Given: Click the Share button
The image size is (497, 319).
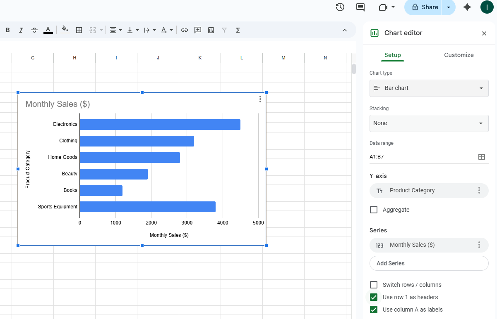Looking at the screenshot, I should (x=425, y=7).
